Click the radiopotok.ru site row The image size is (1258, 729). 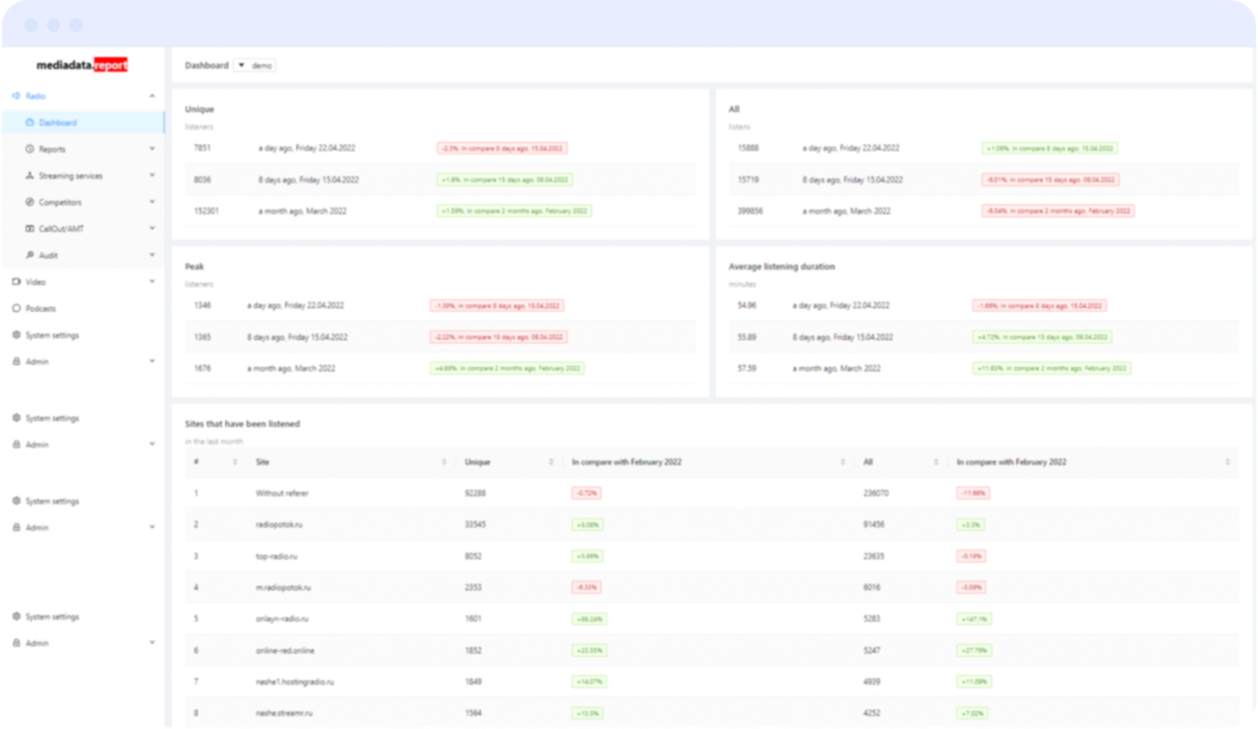click(711, 525)
